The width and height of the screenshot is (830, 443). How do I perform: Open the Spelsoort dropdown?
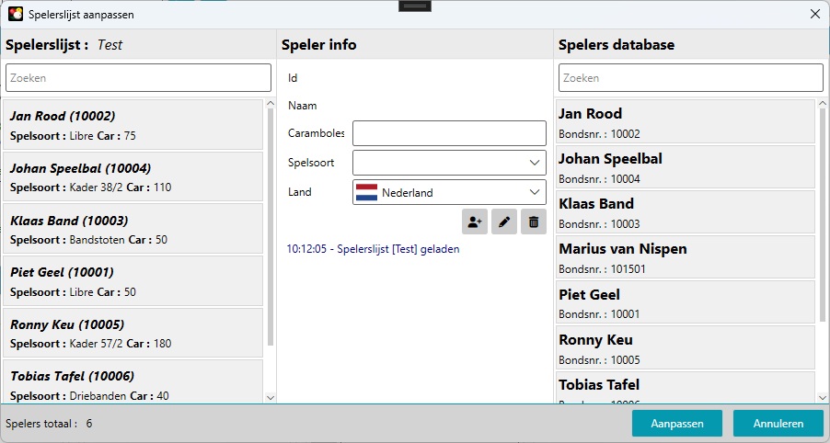[449, 163]
